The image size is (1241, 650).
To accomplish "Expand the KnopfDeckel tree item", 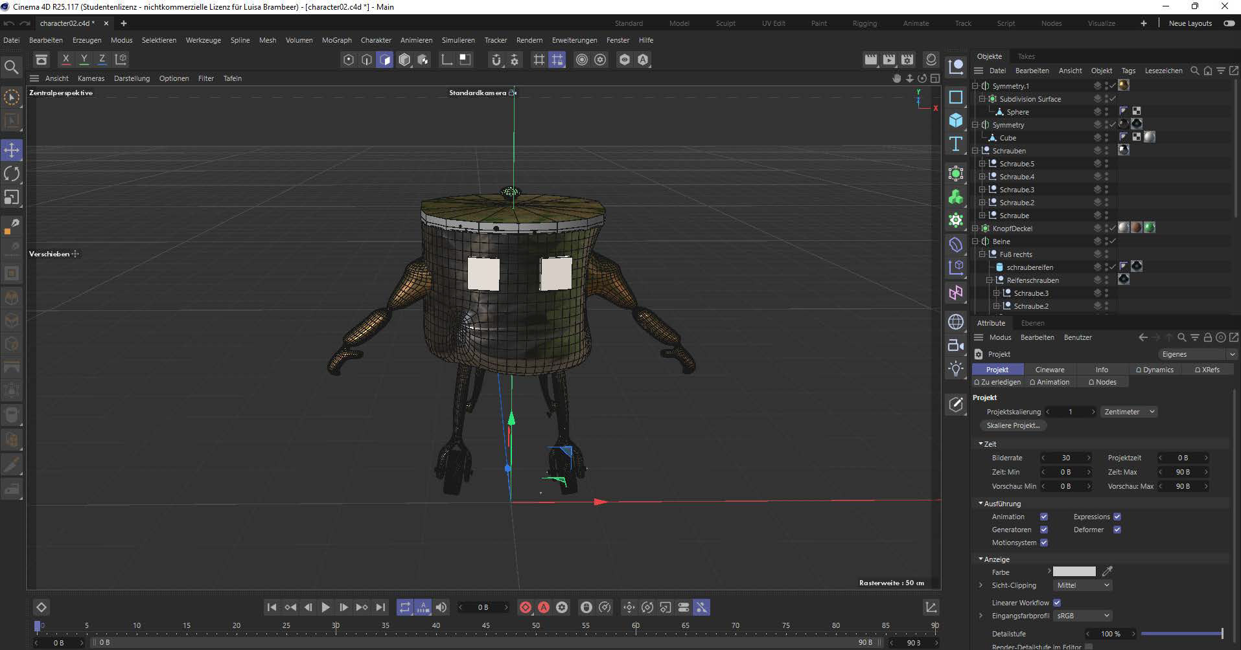I will point(975,229).
